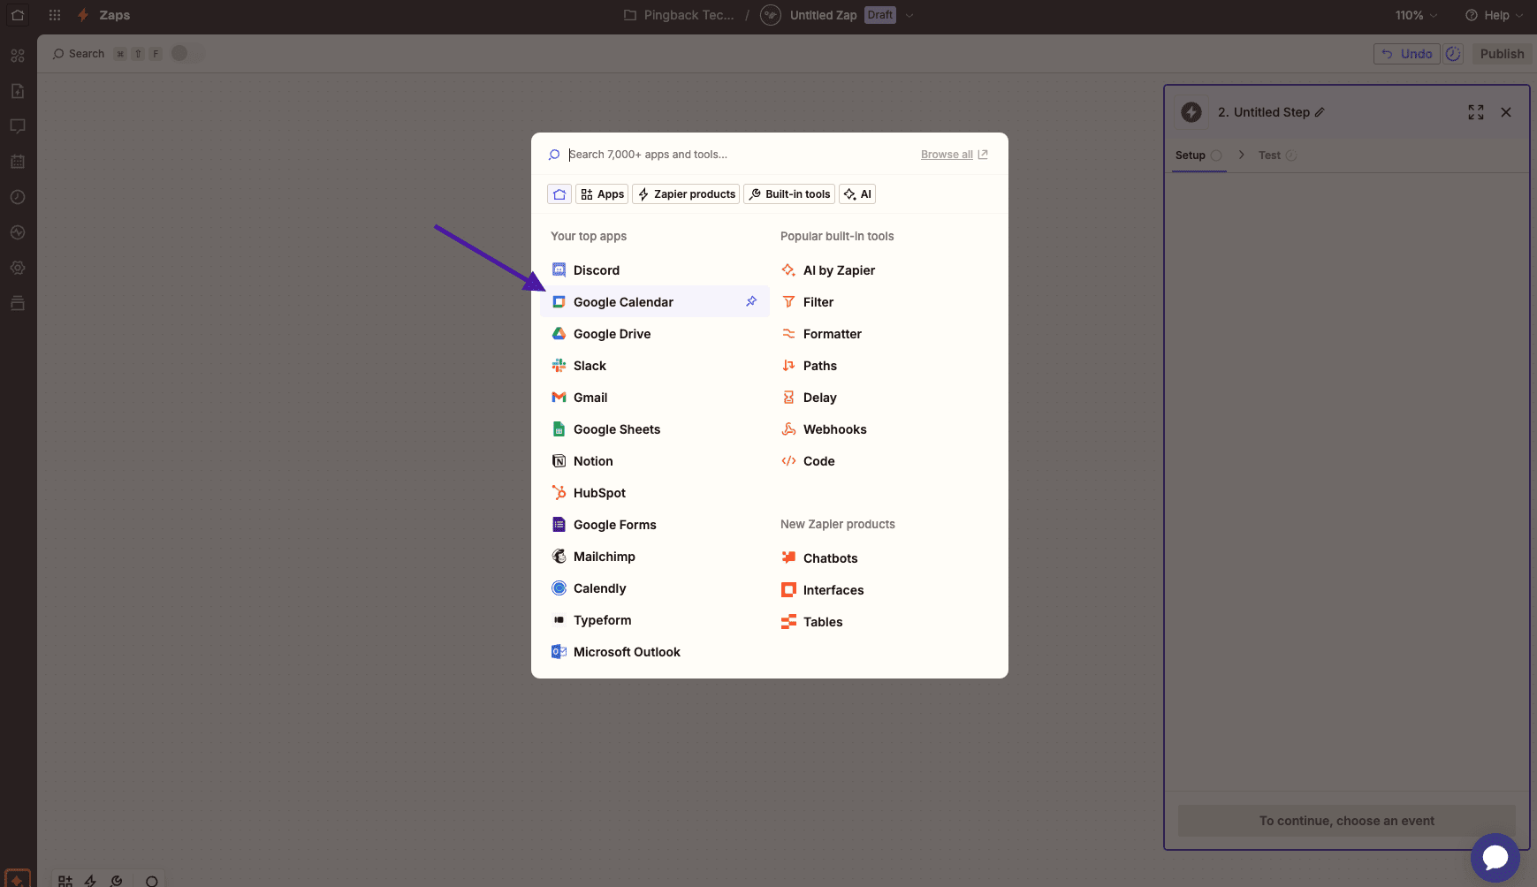Image resolution: width=1537 pixels, height=887 pixels.
Task: Open the settings gear in left sidebar
Action: [18, 268]
